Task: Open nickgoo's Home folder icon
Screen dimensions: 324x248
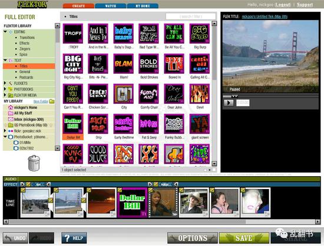Action: click(11, 107)
